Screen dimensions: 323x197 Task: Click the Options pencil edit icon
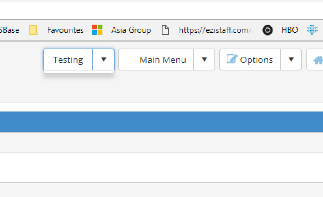point(232,58)
